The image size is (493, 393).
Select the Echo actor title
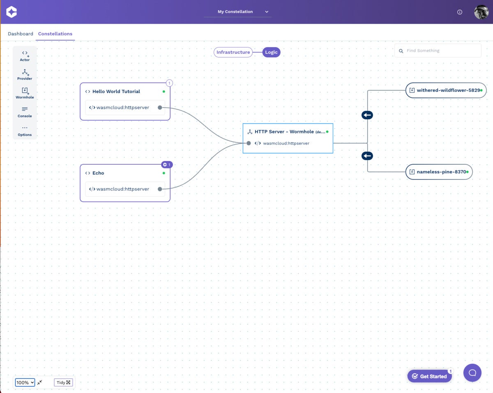click(x=98, y=173)
